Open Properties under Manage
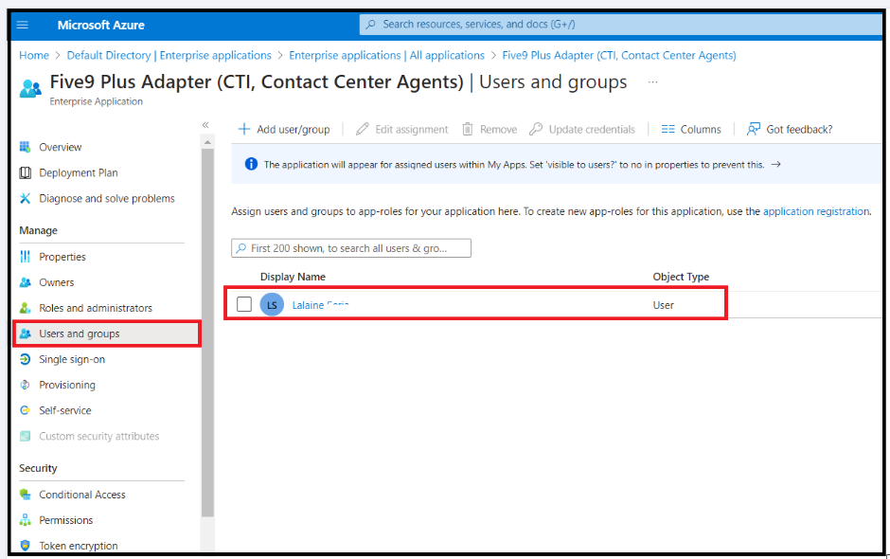Image resolution: width=890 pixels, height=559 pixels. (x=62, y=257)
